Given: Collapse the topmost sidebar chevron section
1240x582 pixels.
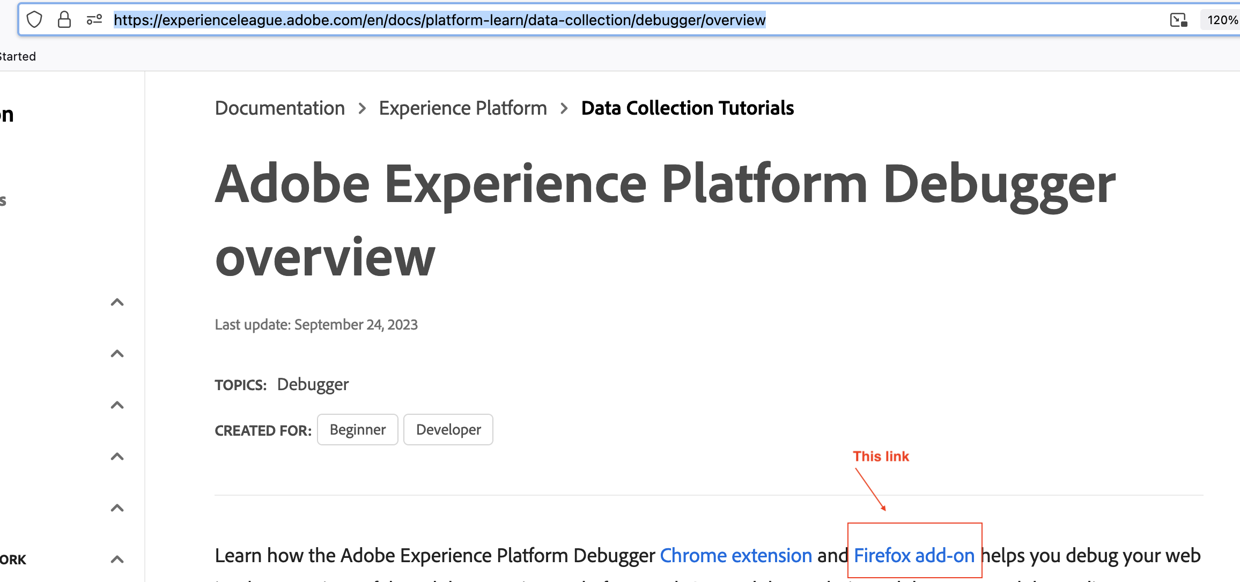Looking at the screenshot, I should click(117, 302).
